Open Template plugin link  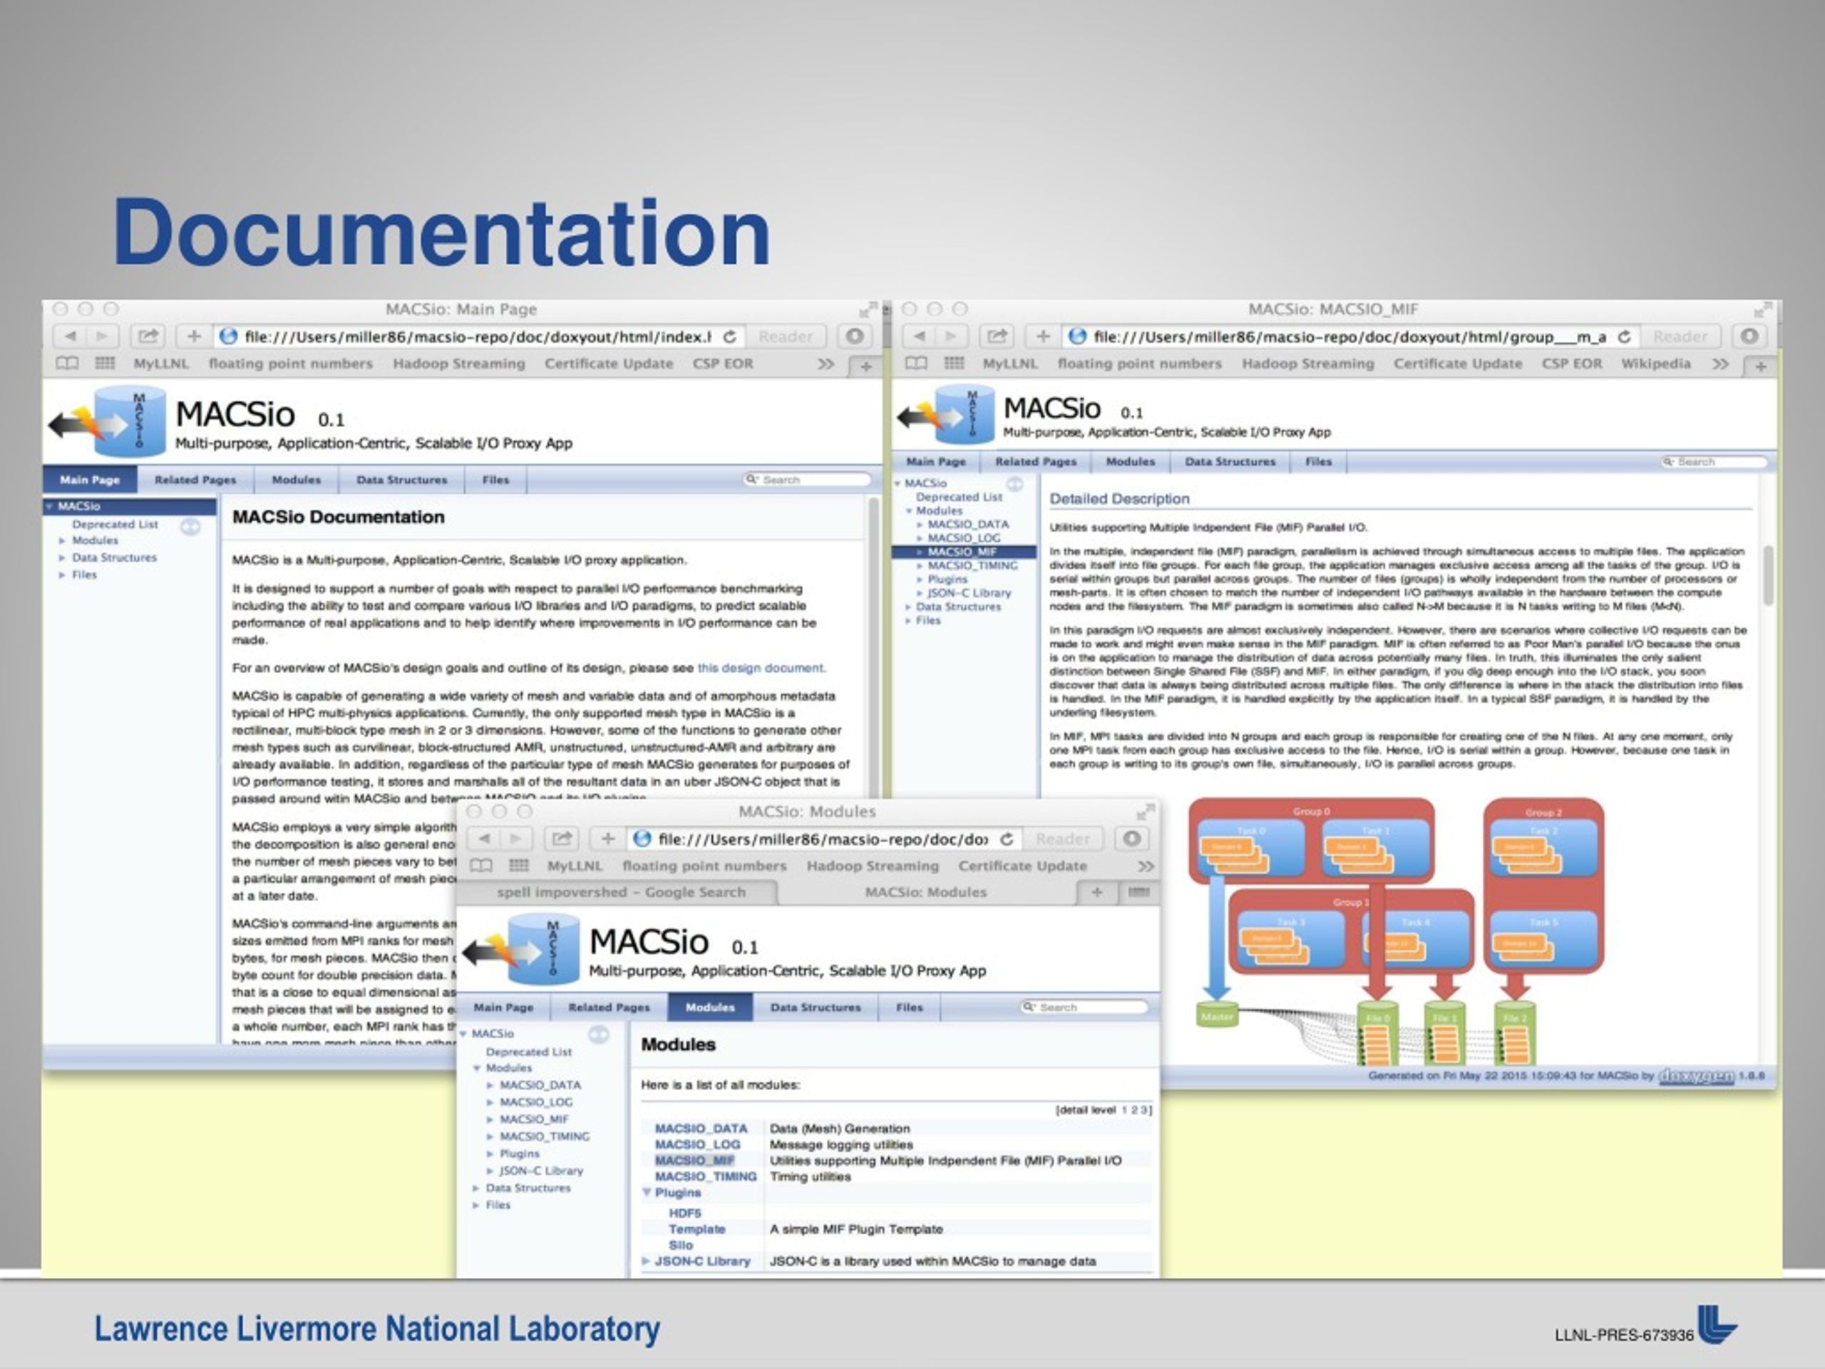click(697, 1229)
